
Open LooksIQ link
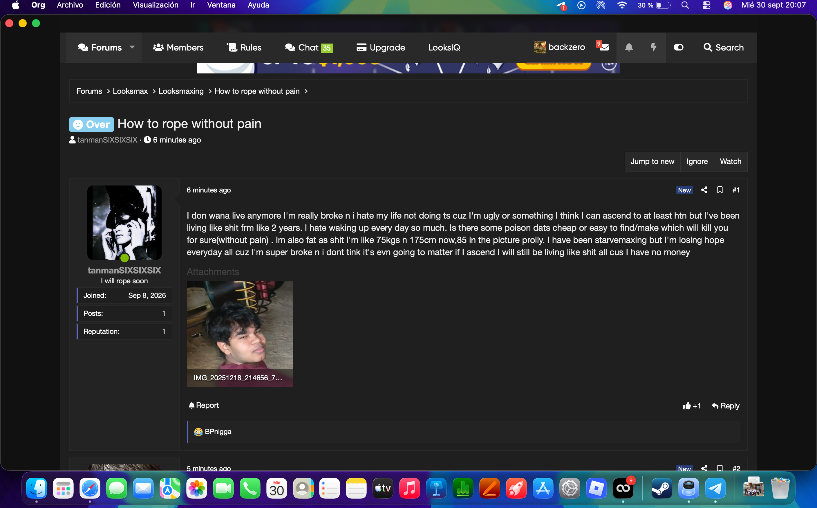[x=444, y=47]
